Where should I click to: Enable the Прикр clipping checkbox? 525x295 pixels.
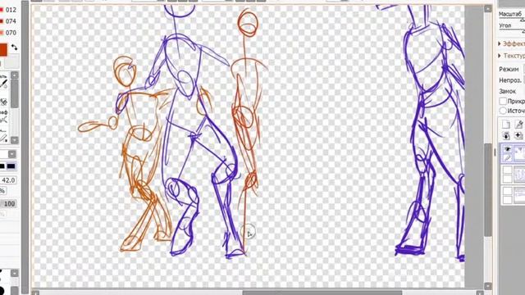click(503, 101)
